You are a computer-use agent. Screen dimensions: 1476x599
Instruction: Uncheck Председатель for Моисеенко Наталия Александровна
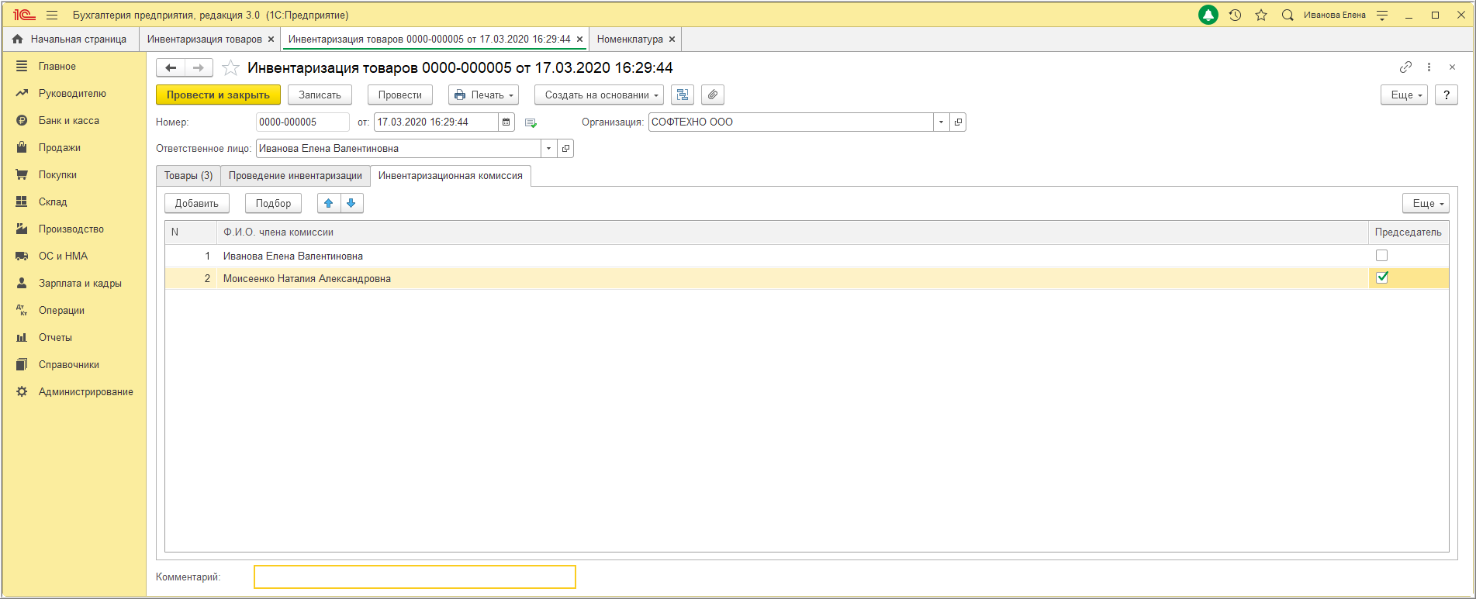coord(1381,277)
